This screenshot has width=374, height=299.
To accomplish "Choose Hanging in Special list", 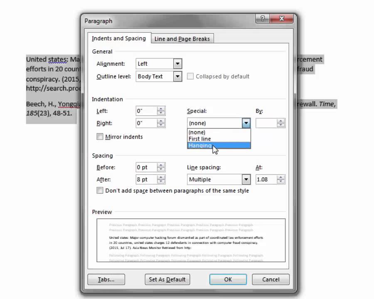I will pyautogui.click(x=219, y=145).
